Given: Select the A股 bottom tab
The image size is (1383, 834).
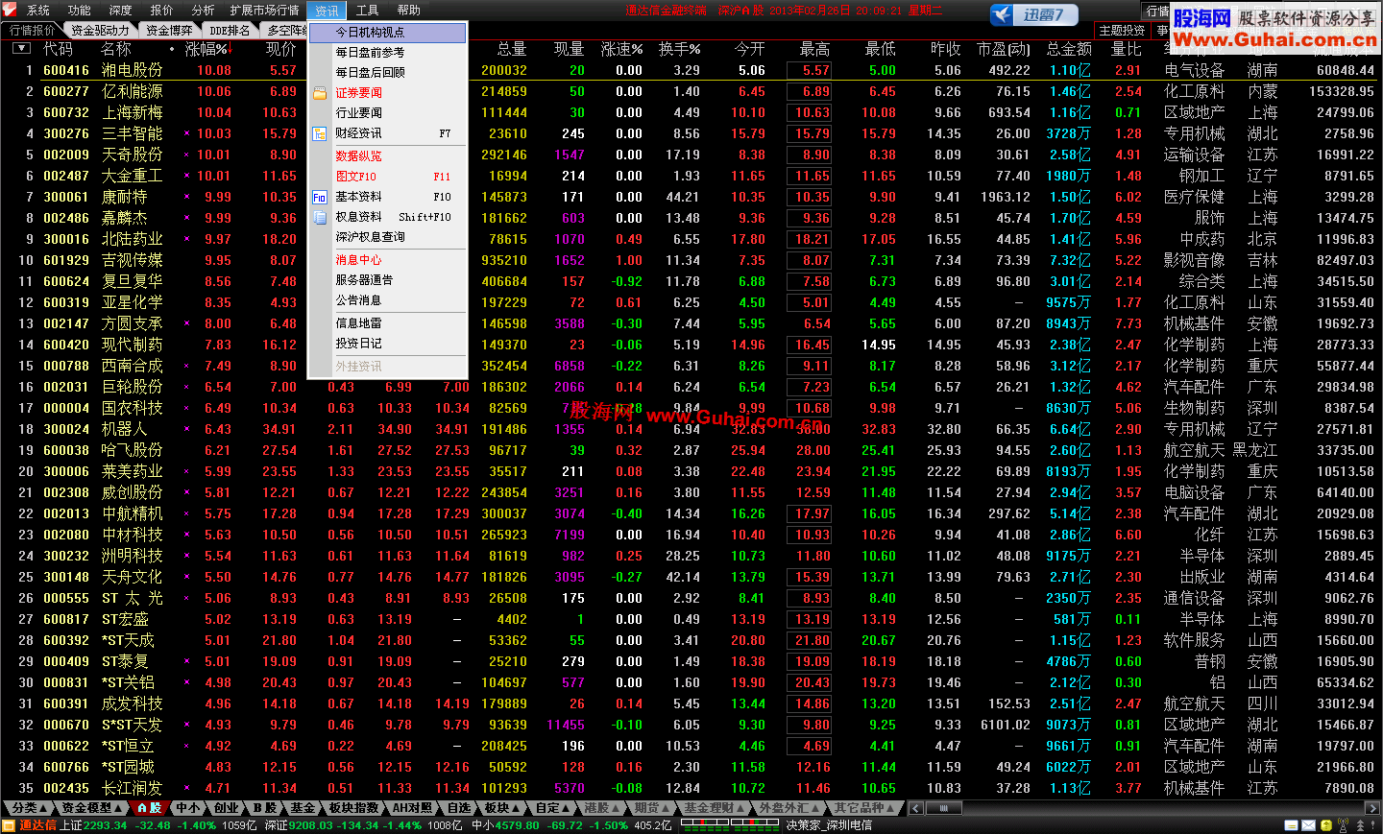Looking at the screenshot, I should [149, 808].
